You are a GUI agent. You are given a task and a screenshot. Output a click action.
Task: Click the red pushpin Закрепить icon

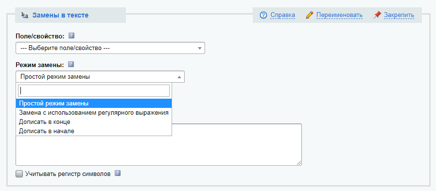[x=377, y=15]
